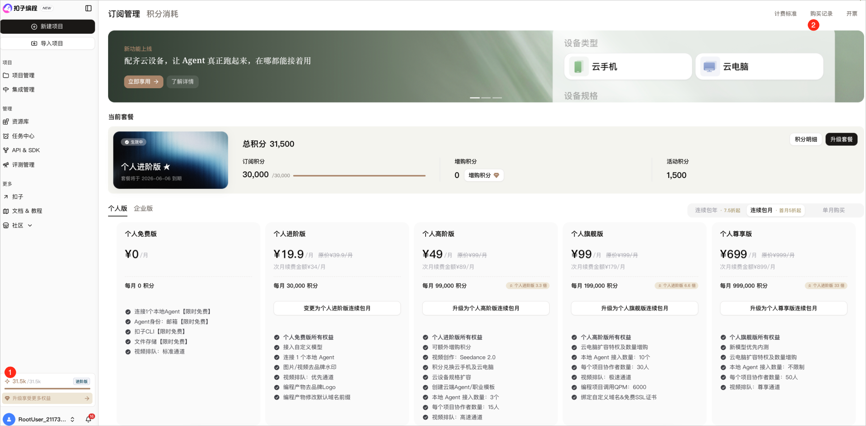Click 立即享用 on the banner

tap(143, 82)
